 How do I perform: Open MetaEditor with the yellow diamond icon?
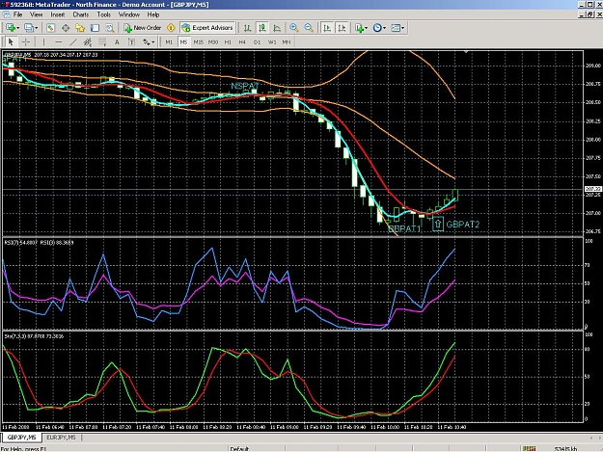pyautogui.click(x=171, y=28)
